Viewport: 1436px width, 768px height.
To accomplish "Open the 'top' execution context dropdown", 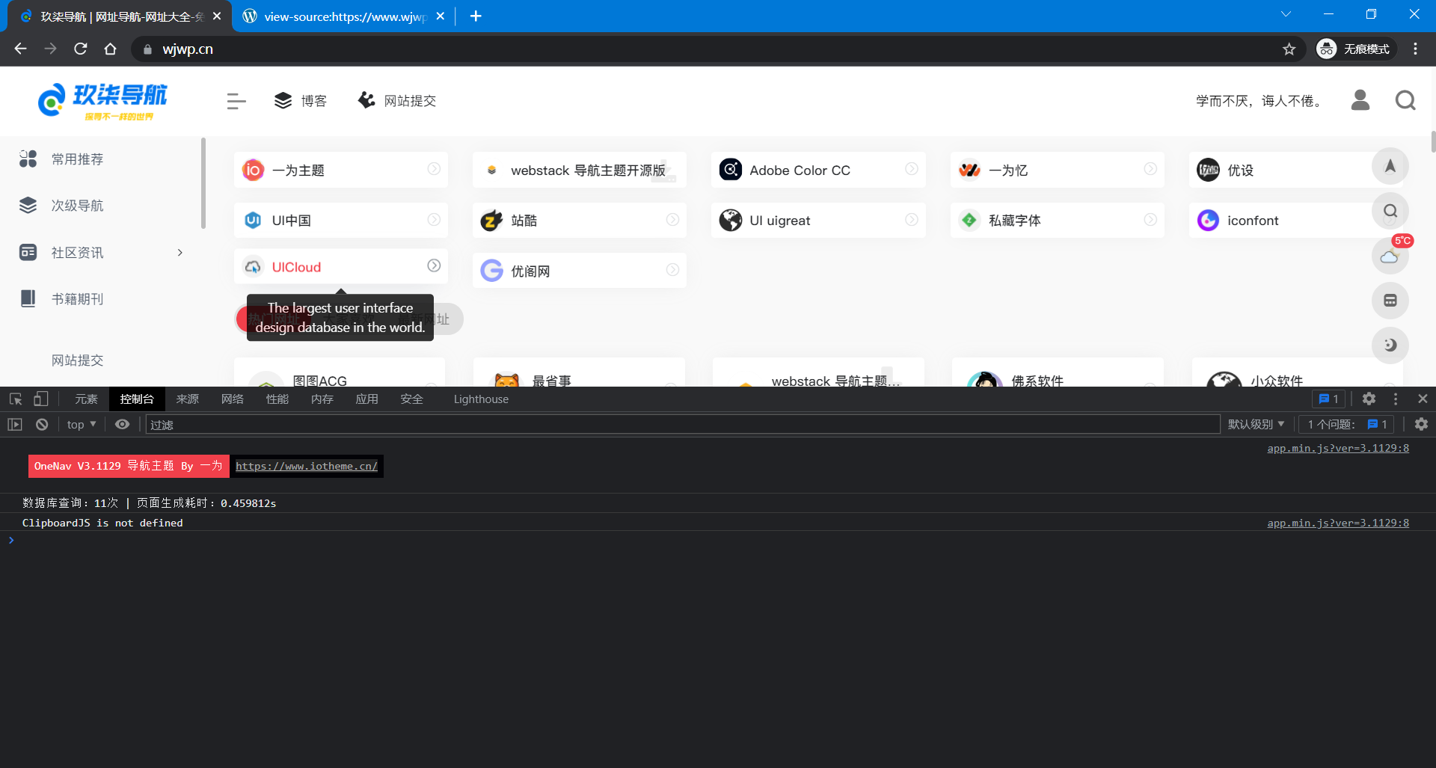I will click(81, 424).
